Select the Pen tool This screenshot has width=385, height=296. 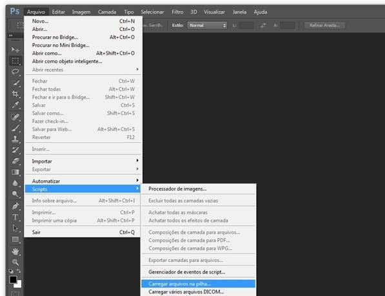[x=15, y=206]
